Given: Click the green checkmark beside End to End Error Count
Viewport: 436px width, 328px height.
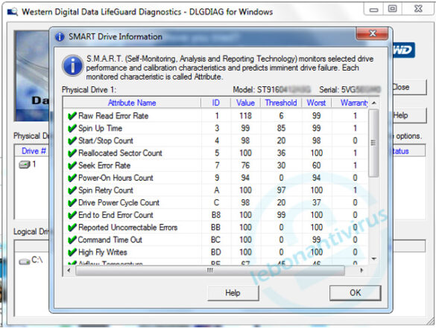Looking at the screenshot, I should (72, 215).
